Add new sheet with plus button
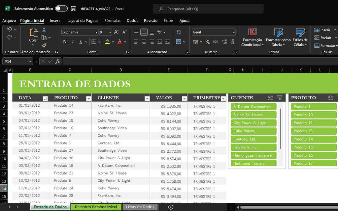The width and height of the screenshot is (338, 211). point(171,207)
